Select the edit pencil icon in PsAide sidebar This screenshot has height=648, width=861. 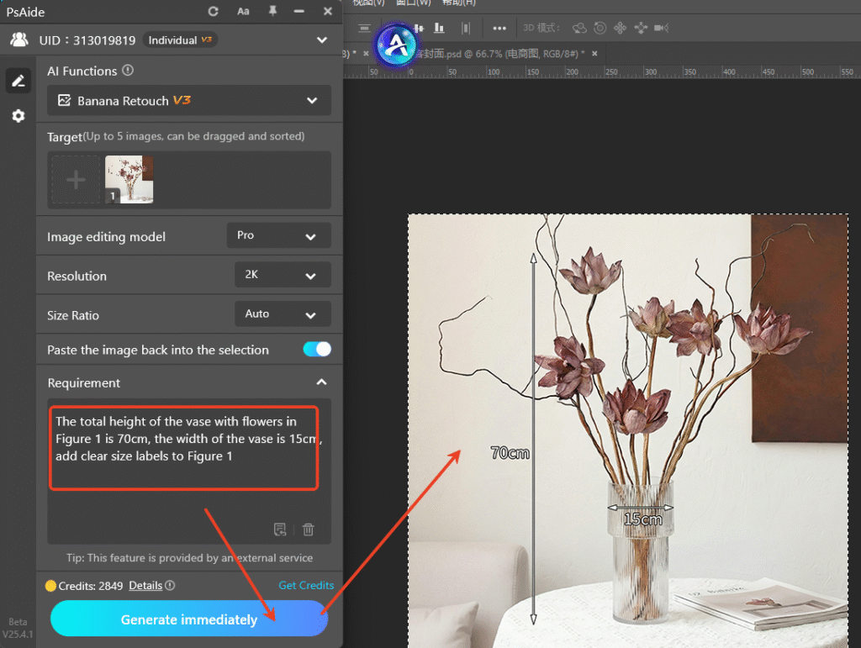pyautogui.click(x=18, y=80)
